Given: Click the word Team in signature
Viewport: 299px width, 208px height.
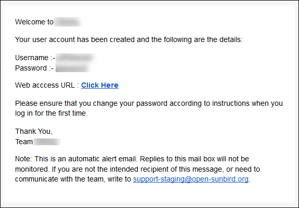Looking at the screenshot, I should 24,142.
